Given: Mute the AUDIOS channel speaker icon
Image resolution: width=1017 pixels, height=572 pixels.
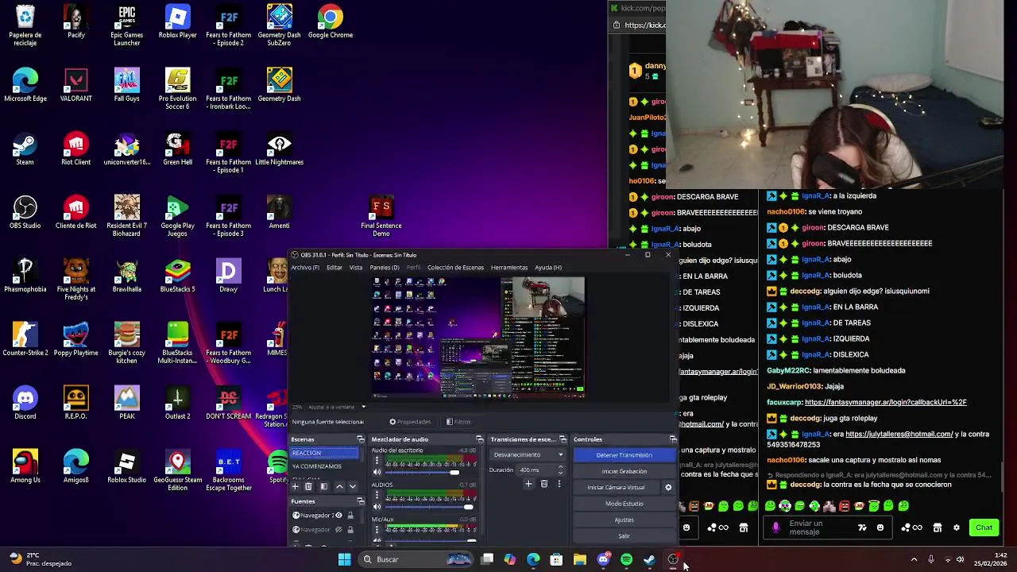Looking at the screenshot, I should 377,507.
